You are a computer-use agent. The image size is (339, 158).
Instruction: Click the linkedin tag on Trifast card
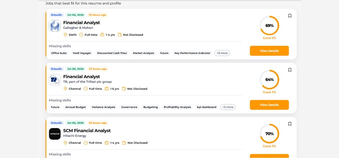coord(56,69)
